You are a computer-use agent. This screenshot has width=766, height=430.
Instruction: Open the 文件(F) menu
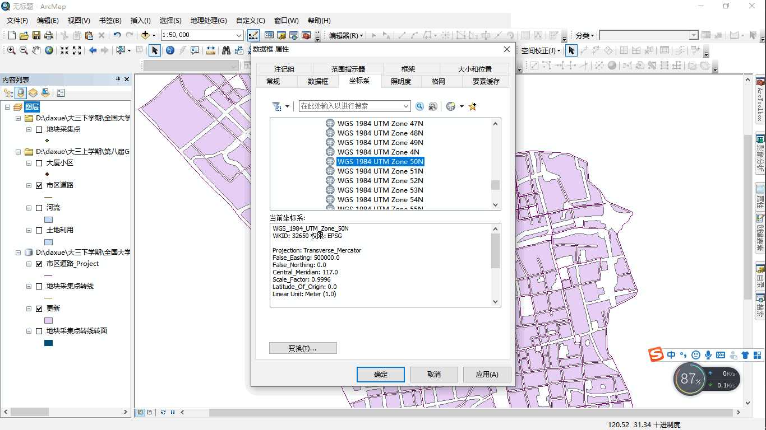coord(17,20)
